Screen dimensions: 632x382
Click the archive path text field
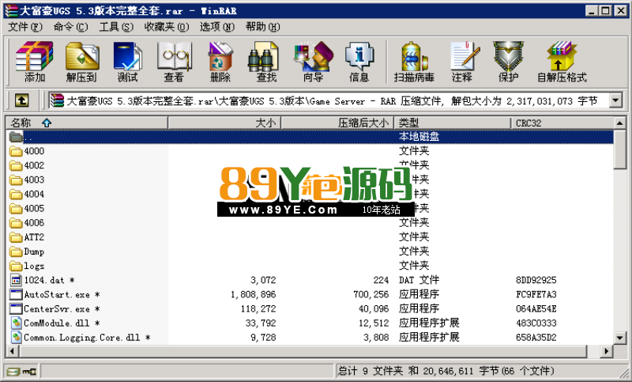click(329, 100)
